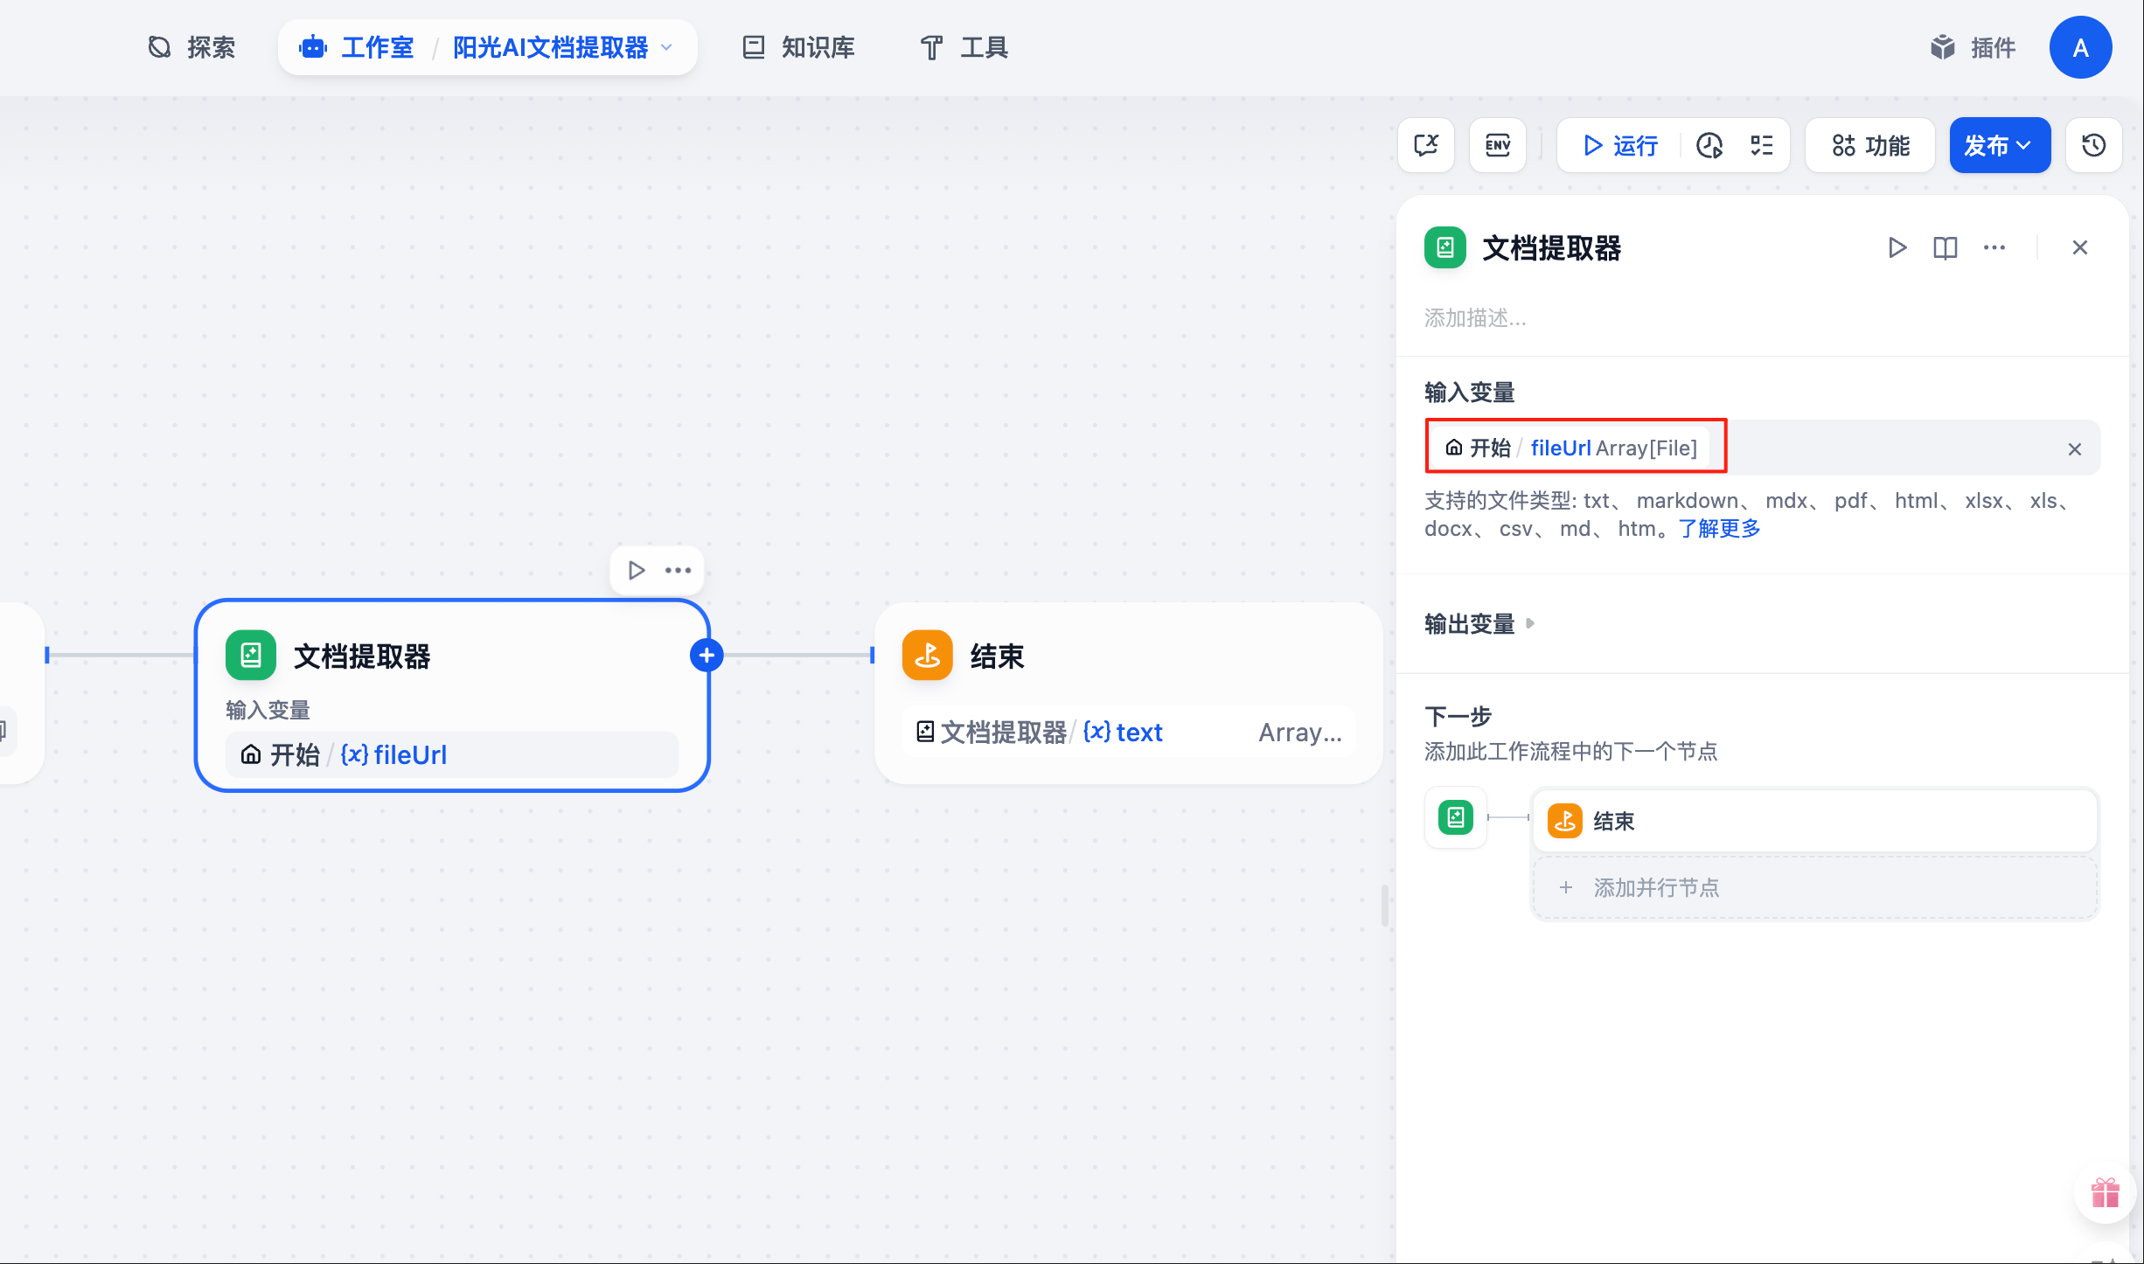Image resolution: width=2144 pixels, height=1264 pixels.
Task: Open the 工具 (Tools) tab
Action: (x=964, y=47)
